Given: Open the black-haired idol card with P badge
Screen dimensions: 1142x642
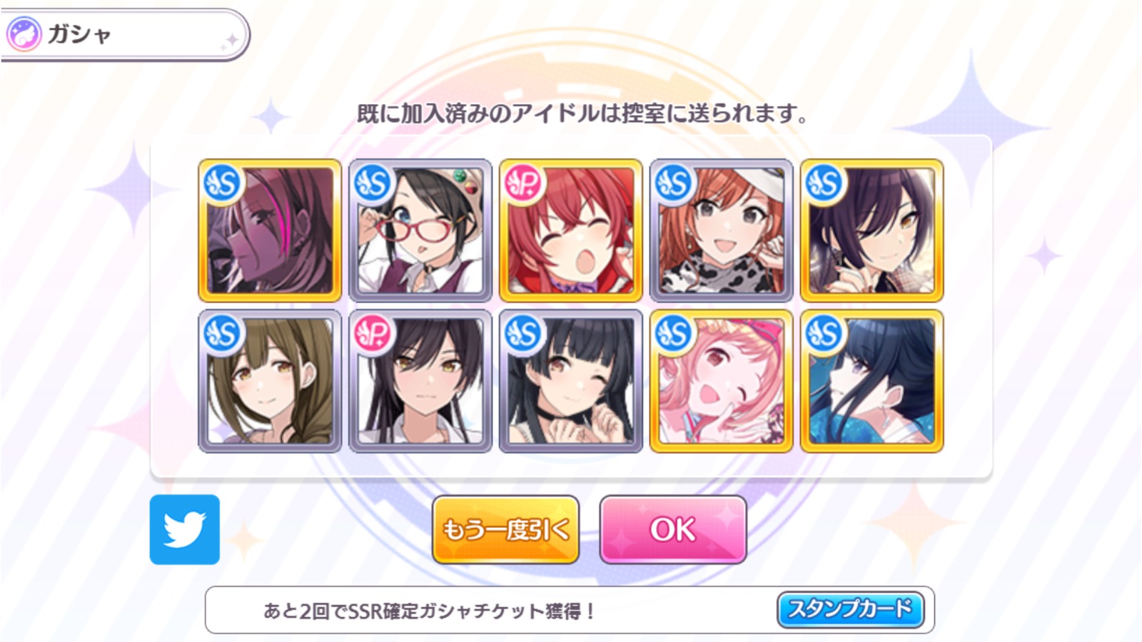Looking at the screenshot, I should [420, 381].
